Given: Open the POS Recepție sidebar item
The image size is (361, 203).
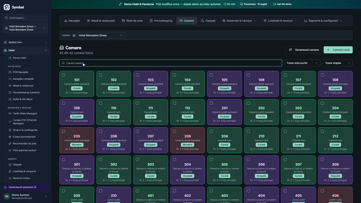Looking at the screenshot, I should [x=20, y=72].
